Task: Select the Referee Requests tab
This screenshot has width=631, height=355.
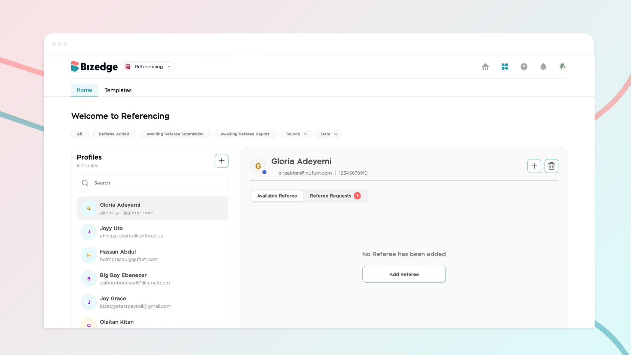Action: (x=335, y=196)
